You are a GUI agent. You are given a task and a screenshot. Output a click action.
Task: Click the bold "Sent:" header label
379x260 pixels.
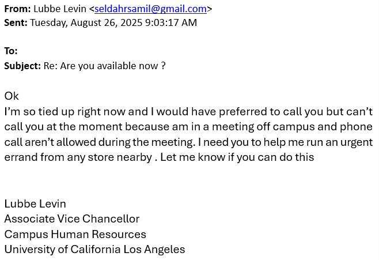(x=16, y=22)
